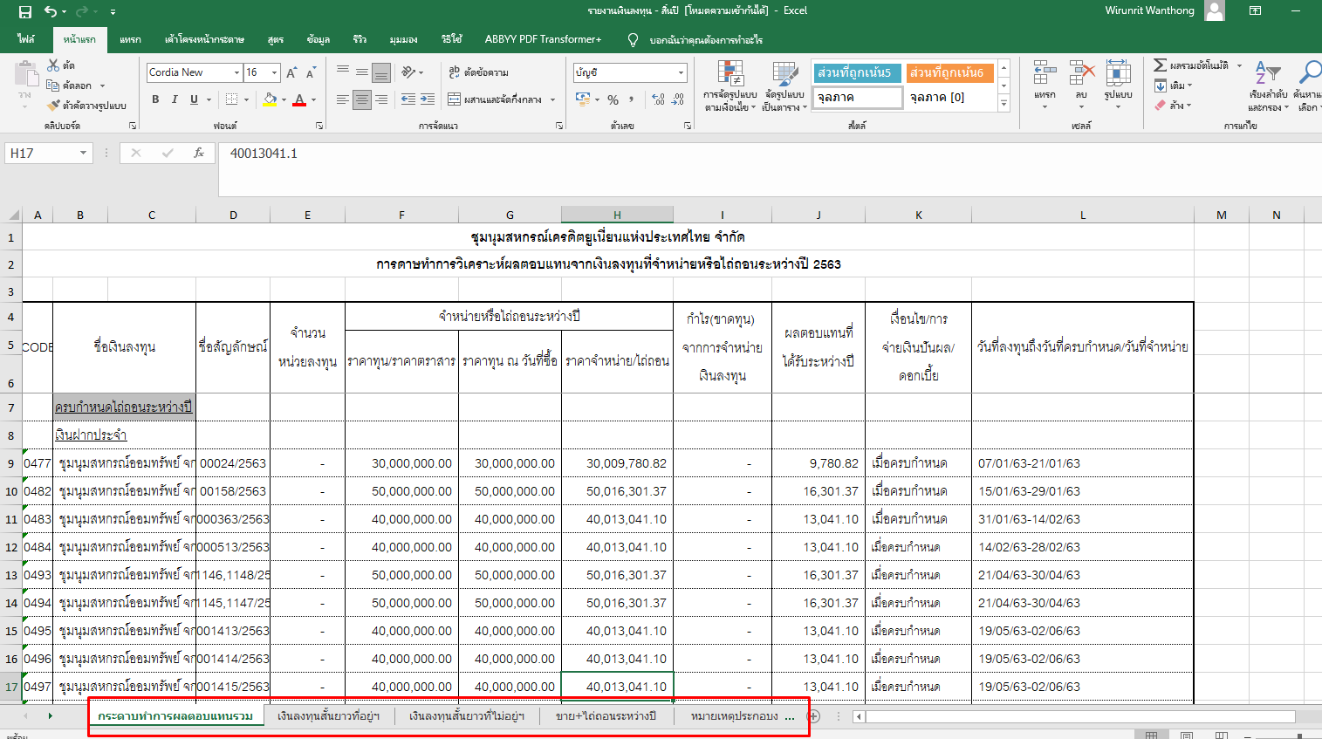1322x739 pixels.
Task: Open the Name Box dropdown for H17
Action: point(83,154)
